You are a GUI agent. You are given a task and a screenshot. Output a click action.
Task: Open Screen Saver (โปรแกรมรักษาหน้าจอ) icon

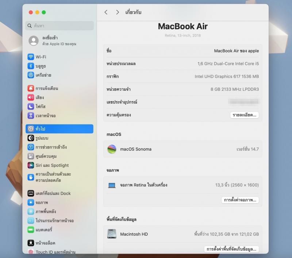coord(31,220)
